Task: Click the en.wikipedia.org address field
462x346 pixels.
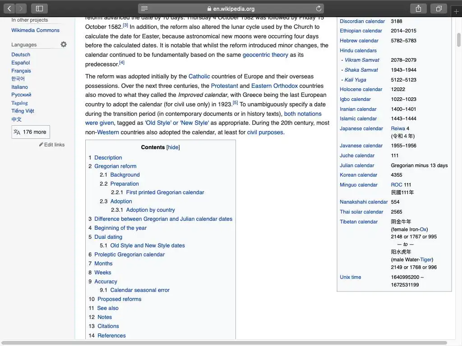Action: coord(231,9)
